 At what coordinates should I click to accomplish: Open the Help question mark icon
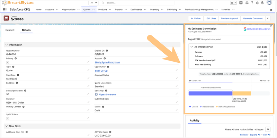pyautogui.click(x=252, y=3)
